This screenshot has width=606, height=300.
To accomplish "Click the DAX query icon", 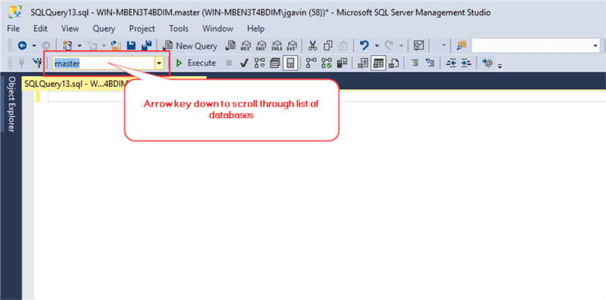I will (292, 46).
